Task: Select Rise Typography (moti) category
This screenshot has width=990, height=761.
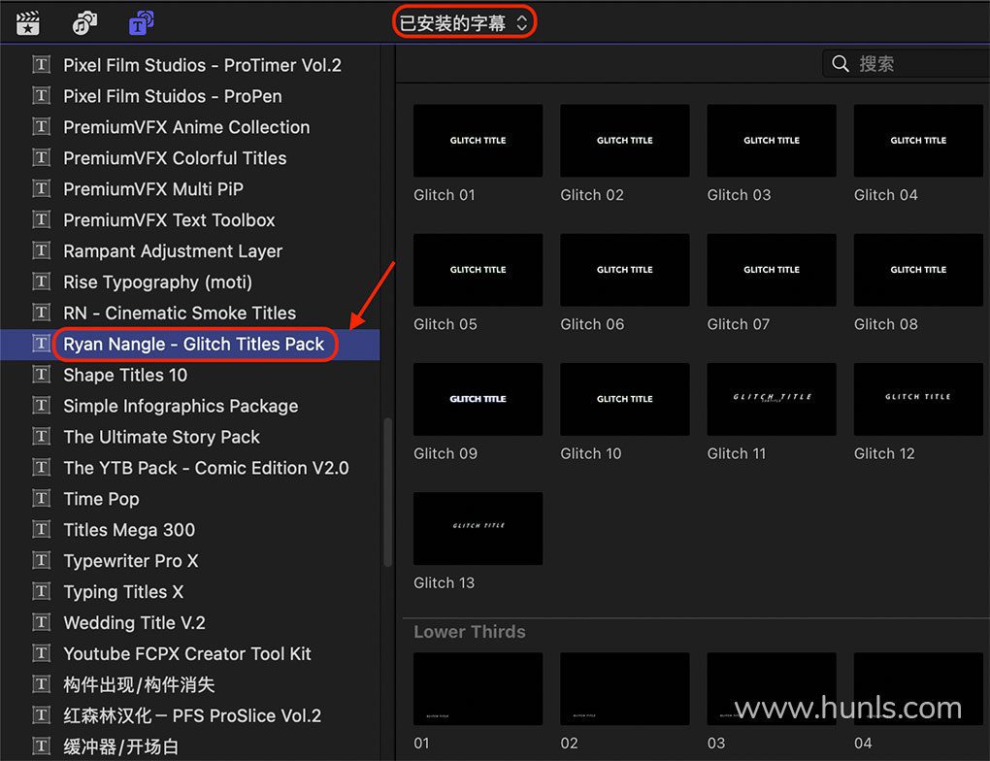Action: pos(157,281)
